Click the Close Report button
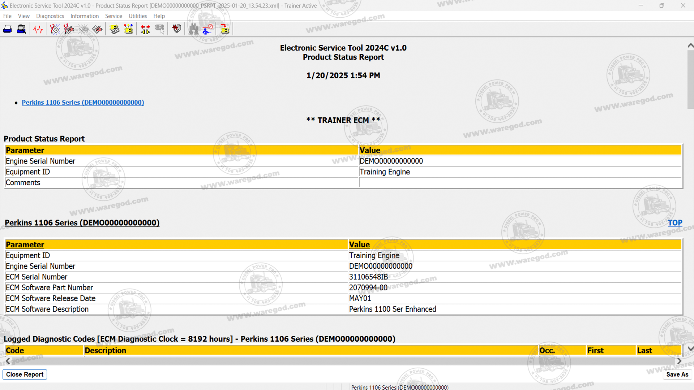 tap(25, 374)
